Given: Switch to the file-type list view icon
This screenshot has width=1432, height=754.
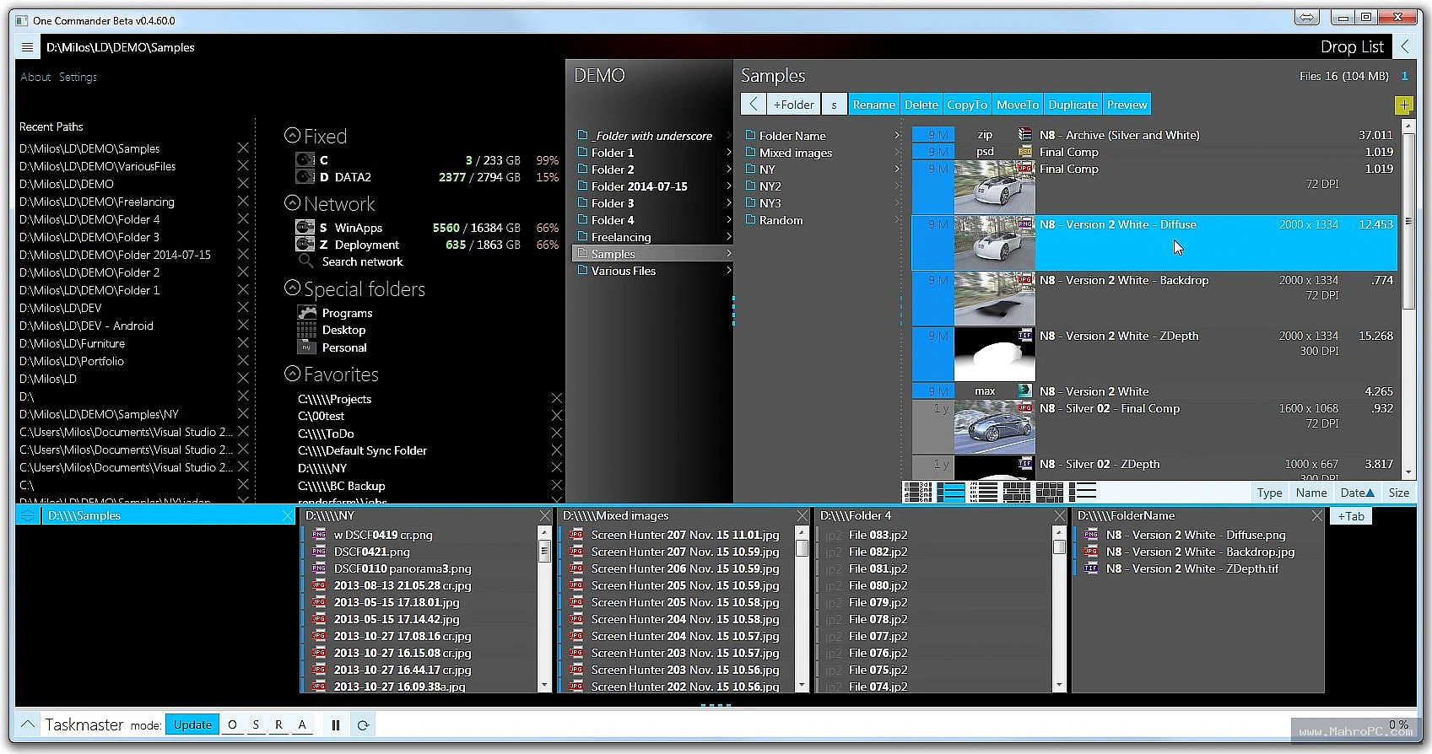Looking at the screenshot, I should (x=983, y=492).
